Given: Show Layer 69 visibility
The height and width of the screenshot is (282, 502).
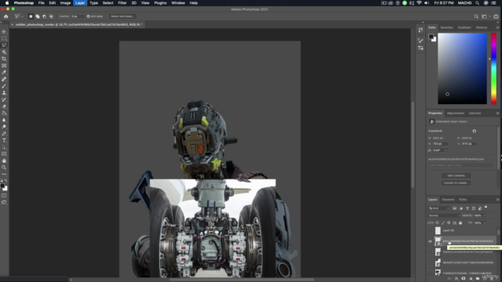Looking at the screenshot, I should point(431,230).
